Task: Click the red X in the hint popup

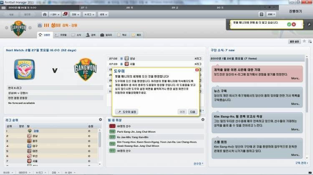Action: pyautogui.click(x=294, y=25)
